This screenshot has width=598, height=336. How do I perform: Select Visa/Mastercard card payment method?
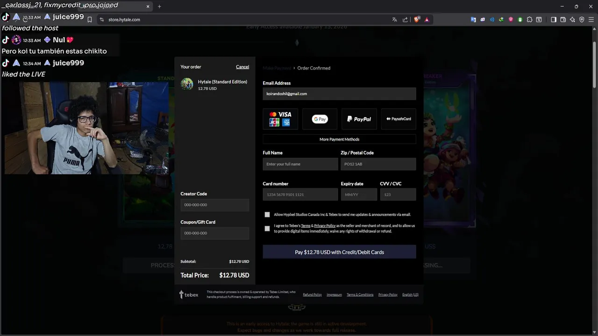(x=280, y=119)
